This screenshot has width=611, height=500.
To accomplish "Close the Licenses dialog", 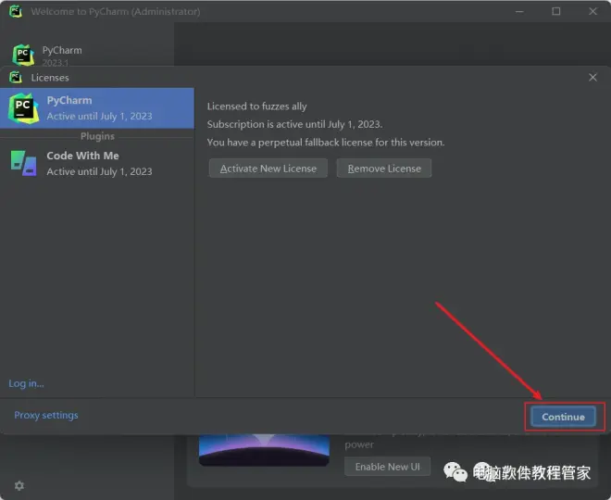I will [x=592, y=78].
